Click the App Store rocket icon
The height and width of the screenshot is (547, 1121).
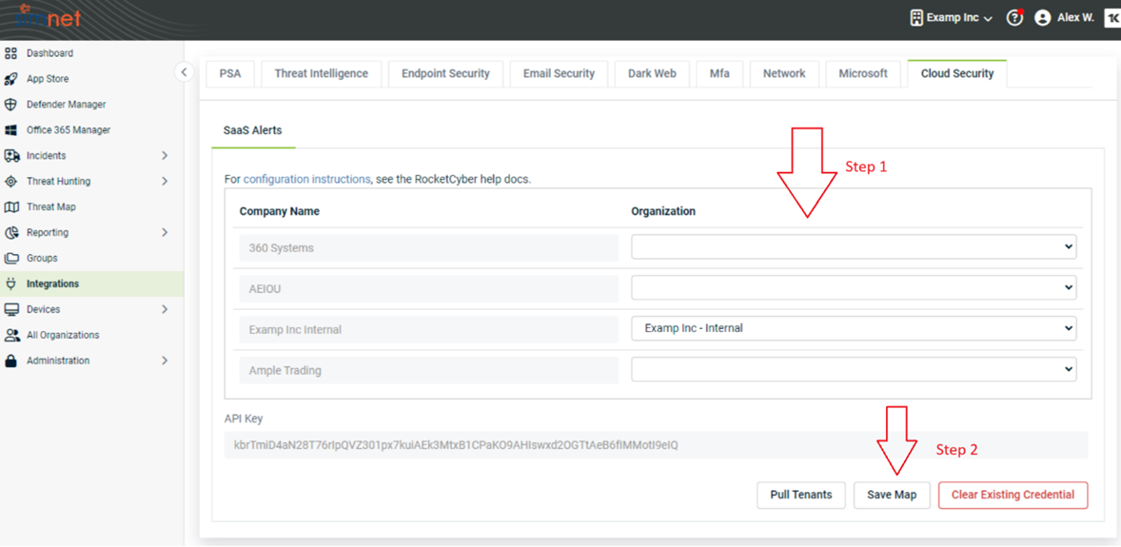[x=10, y=79]
